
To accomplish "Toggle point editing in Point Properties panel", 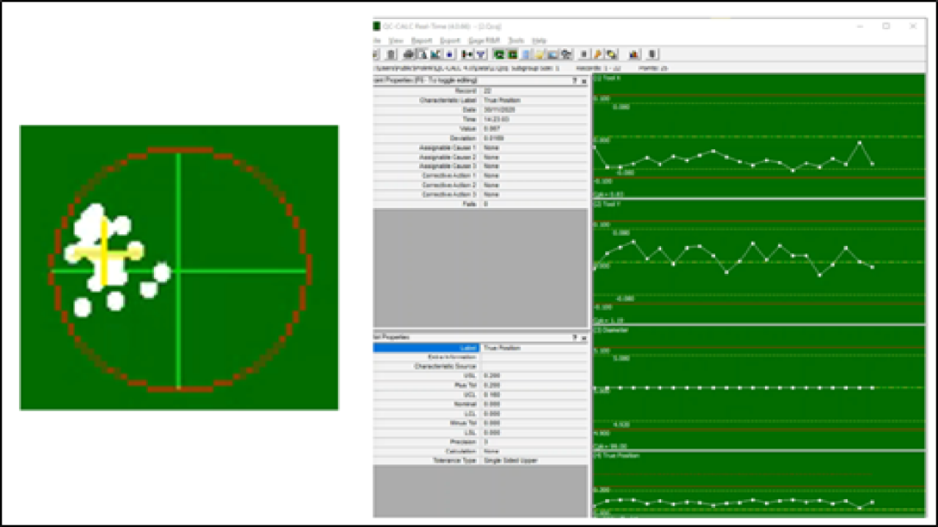I will (x=454, y=81).
